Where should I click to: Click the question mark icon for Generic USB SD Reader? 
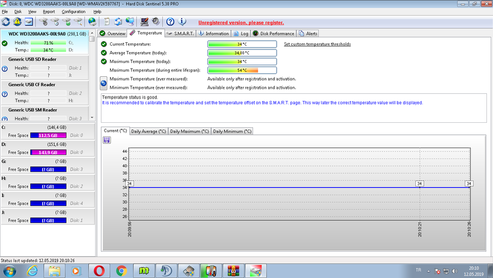click(5, 69)
